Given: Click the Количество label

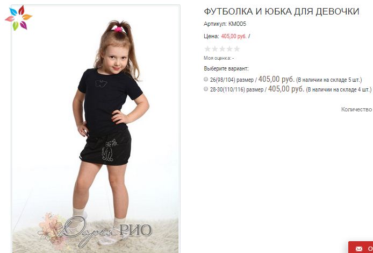Looking at the screenshot, I should tap(356, 109).
